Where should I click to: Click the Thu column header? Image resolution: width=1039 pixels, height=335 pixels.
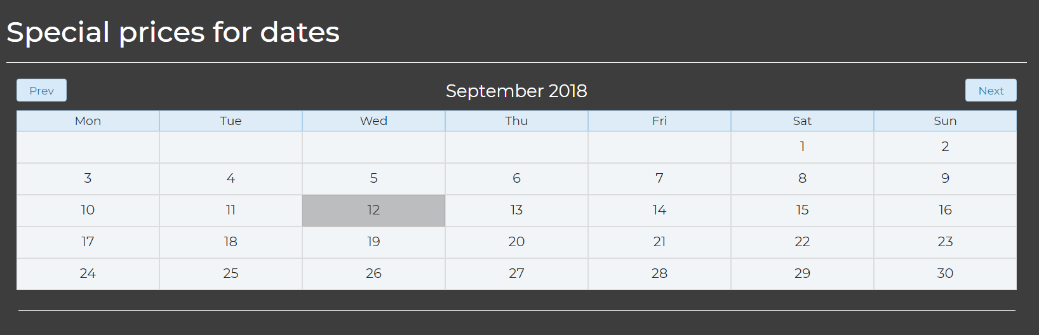point(516,121)
